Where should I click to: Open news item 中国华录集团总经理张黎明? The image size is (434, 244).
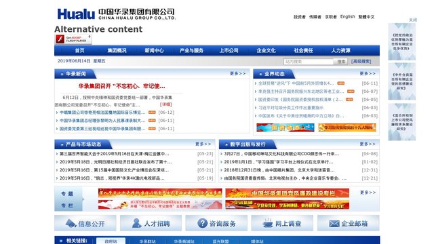(102, 121)
